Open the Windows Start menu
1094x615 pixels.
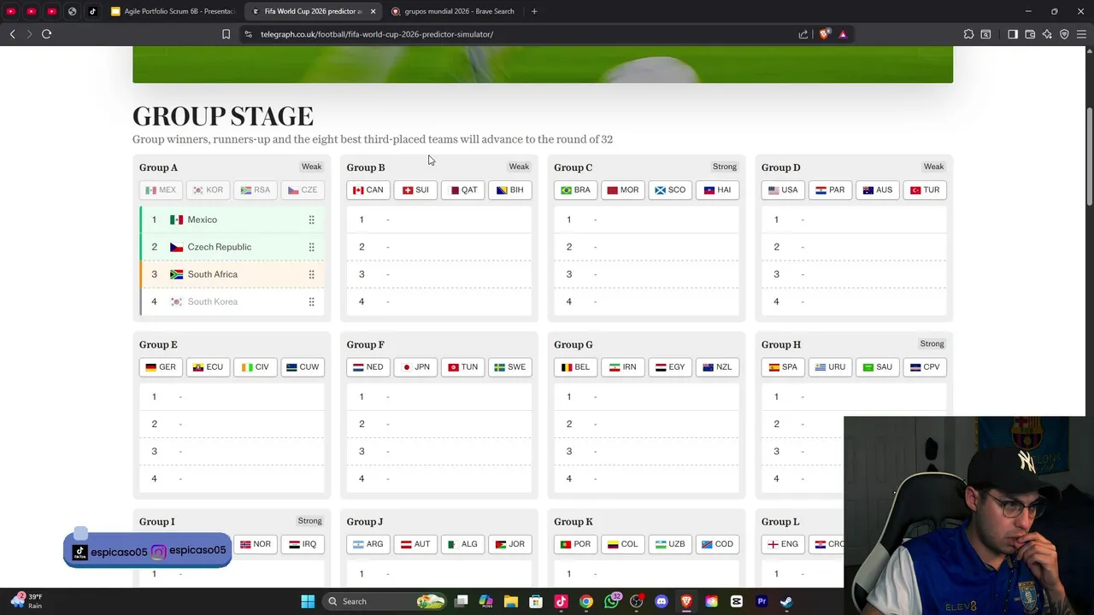pyautogui.click(x=308, y=601)
